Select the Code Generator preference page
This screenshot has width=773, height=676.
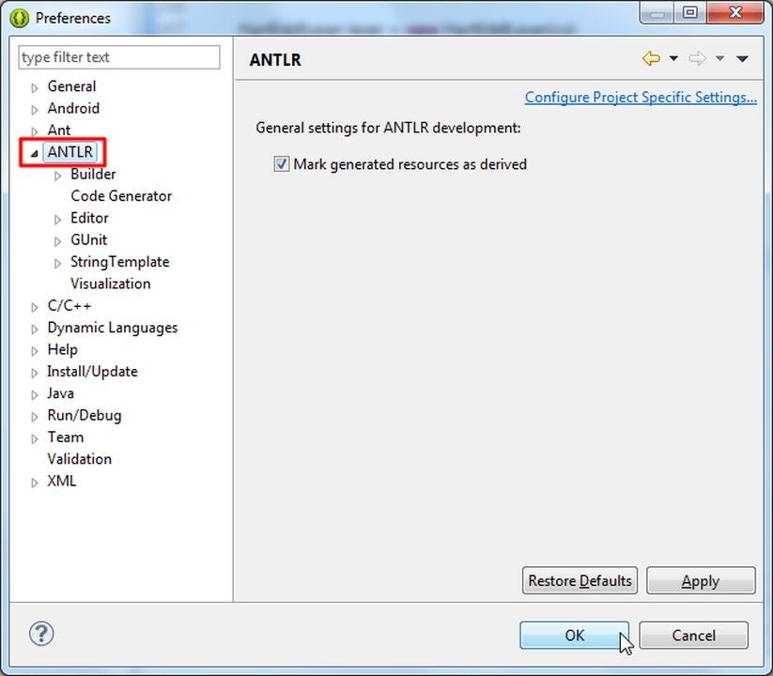(121, 195)
